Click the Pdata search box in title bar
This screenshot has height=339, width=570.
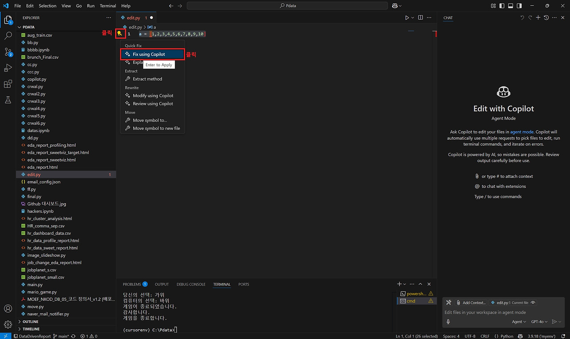[288, 6]
